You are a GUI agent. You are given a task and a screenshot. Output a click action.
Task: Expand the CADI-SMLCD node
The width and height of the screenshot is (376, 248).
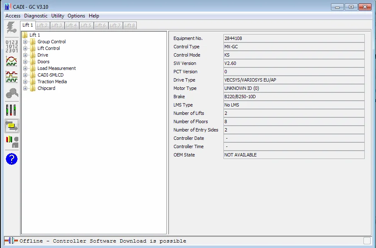pyautogui.click(x=25, y=75)
